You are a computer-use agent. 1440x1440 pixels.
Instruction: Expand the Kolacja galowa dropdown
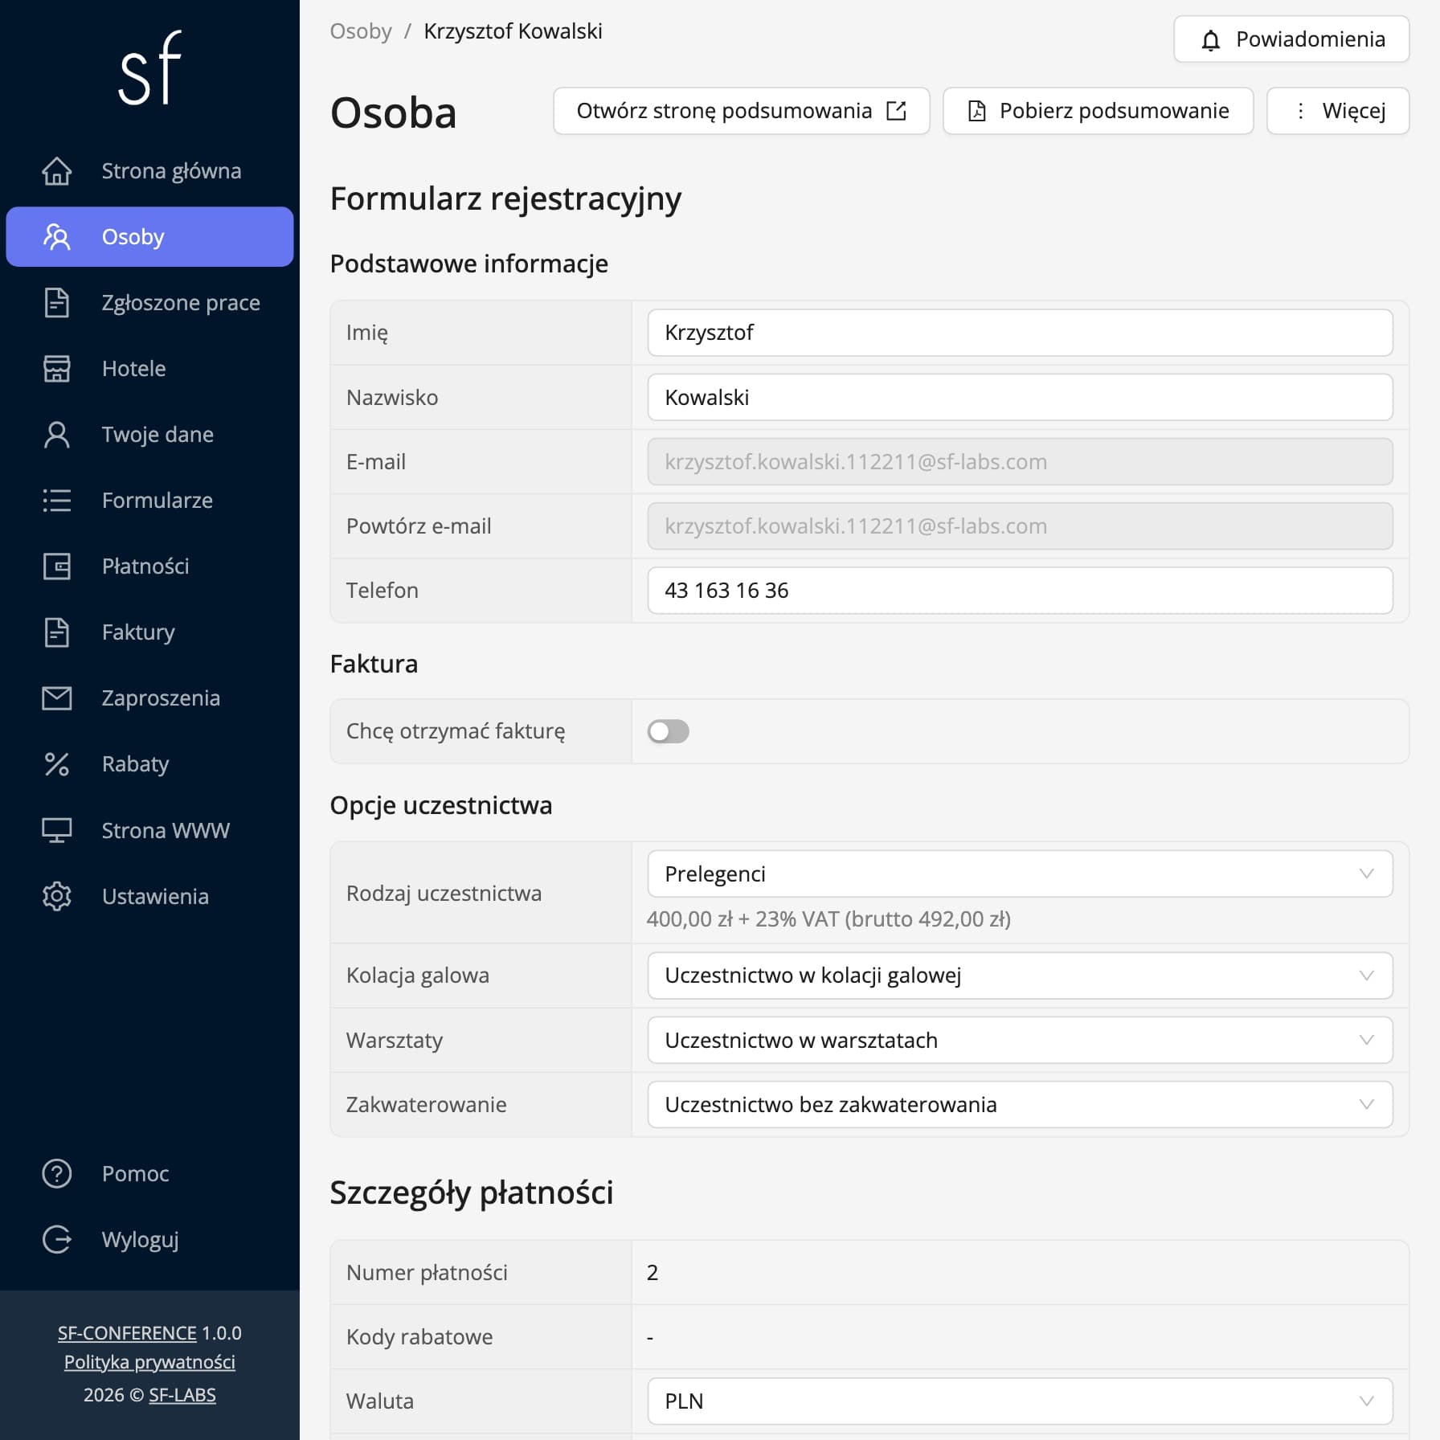(1020, 976)
